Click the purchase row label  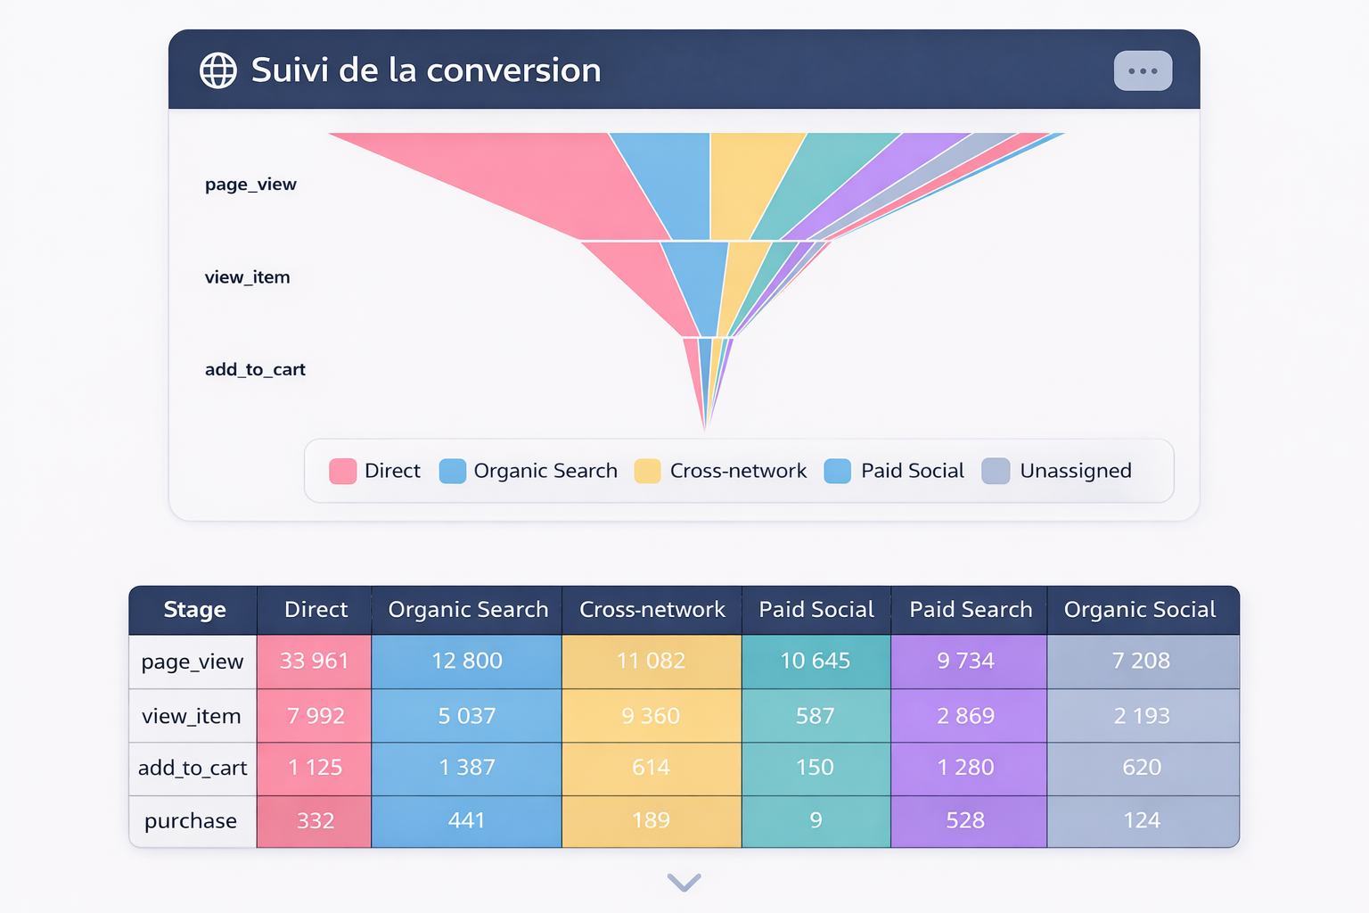click(x=191, y=821)
